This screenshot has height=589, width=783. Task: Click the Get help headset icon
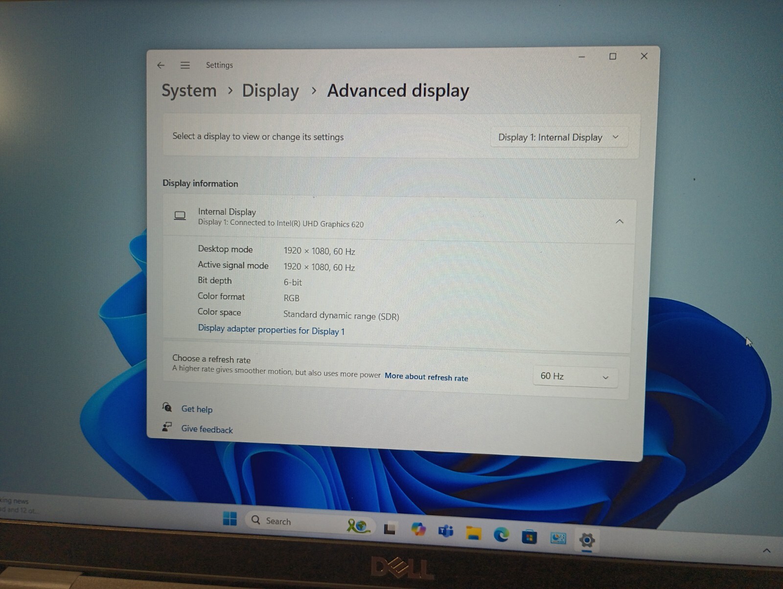(167, 407)
